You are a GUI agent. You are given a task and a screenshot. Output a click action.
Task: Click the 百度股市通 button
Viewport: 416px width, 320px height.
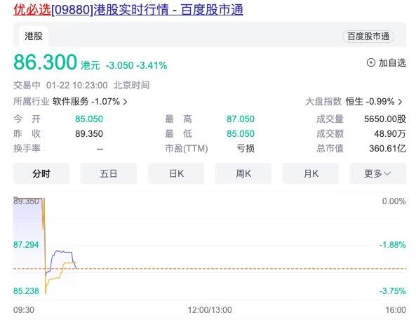tap(368, 36)
